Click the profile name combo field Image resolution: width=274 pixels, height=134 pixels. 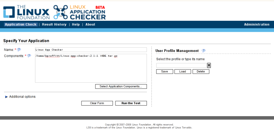[182, 66]
